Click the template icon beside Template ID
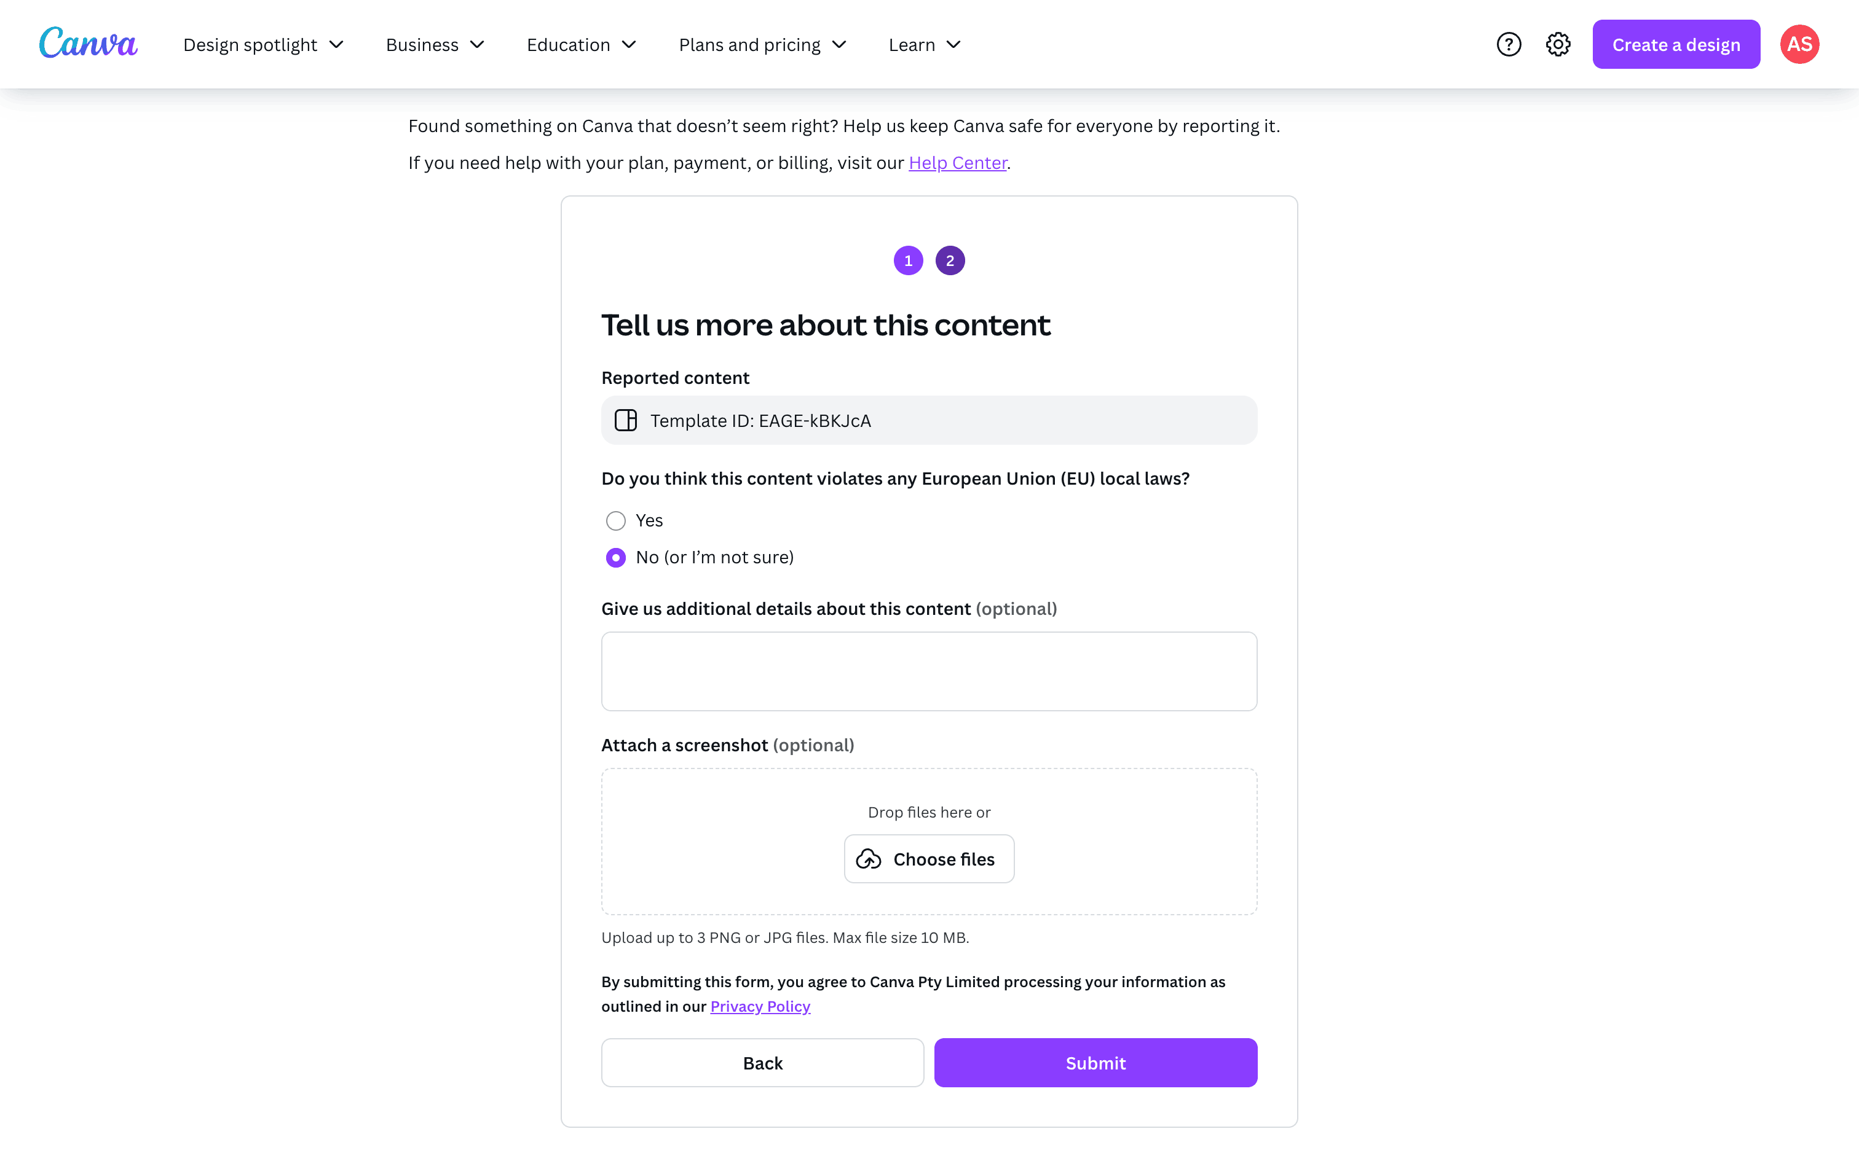The height and width of the screenshot is (1161, 1859). [x=626, y=421]
